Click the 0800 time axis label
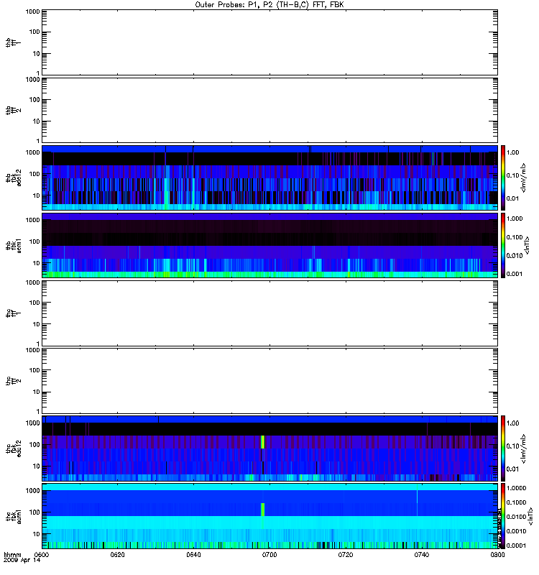 [x=497, y=555]
